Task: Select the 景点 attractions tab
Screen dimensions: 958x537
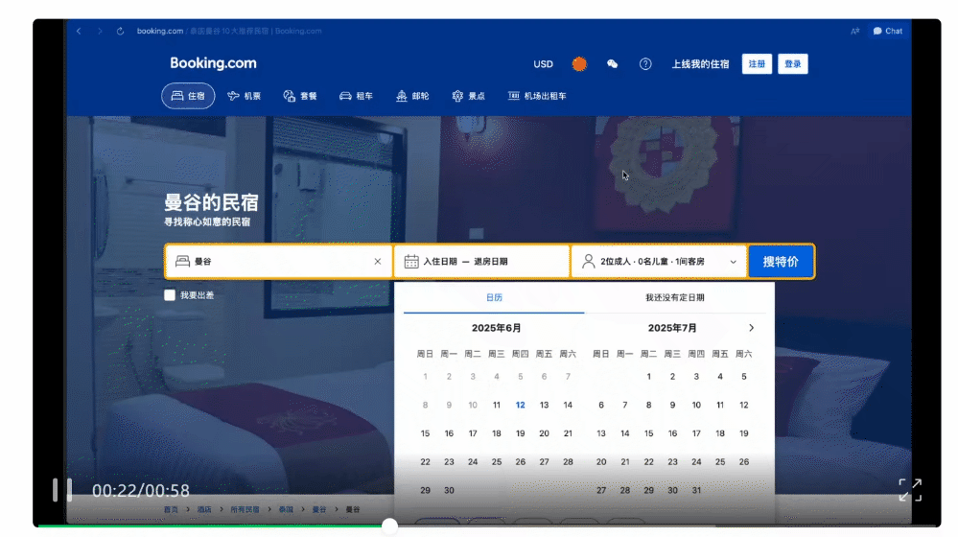Action: [469, 96]
